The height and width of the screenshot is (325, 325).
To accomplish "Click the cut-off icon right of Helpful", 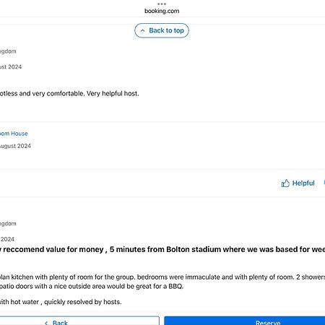I will (324, 183).
